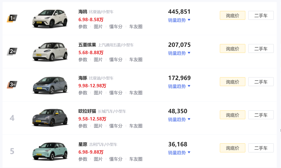281x168 pixels.
Task: Expand 销量趋势 dropdown for 五菱缤果
Action: point(179,53)
